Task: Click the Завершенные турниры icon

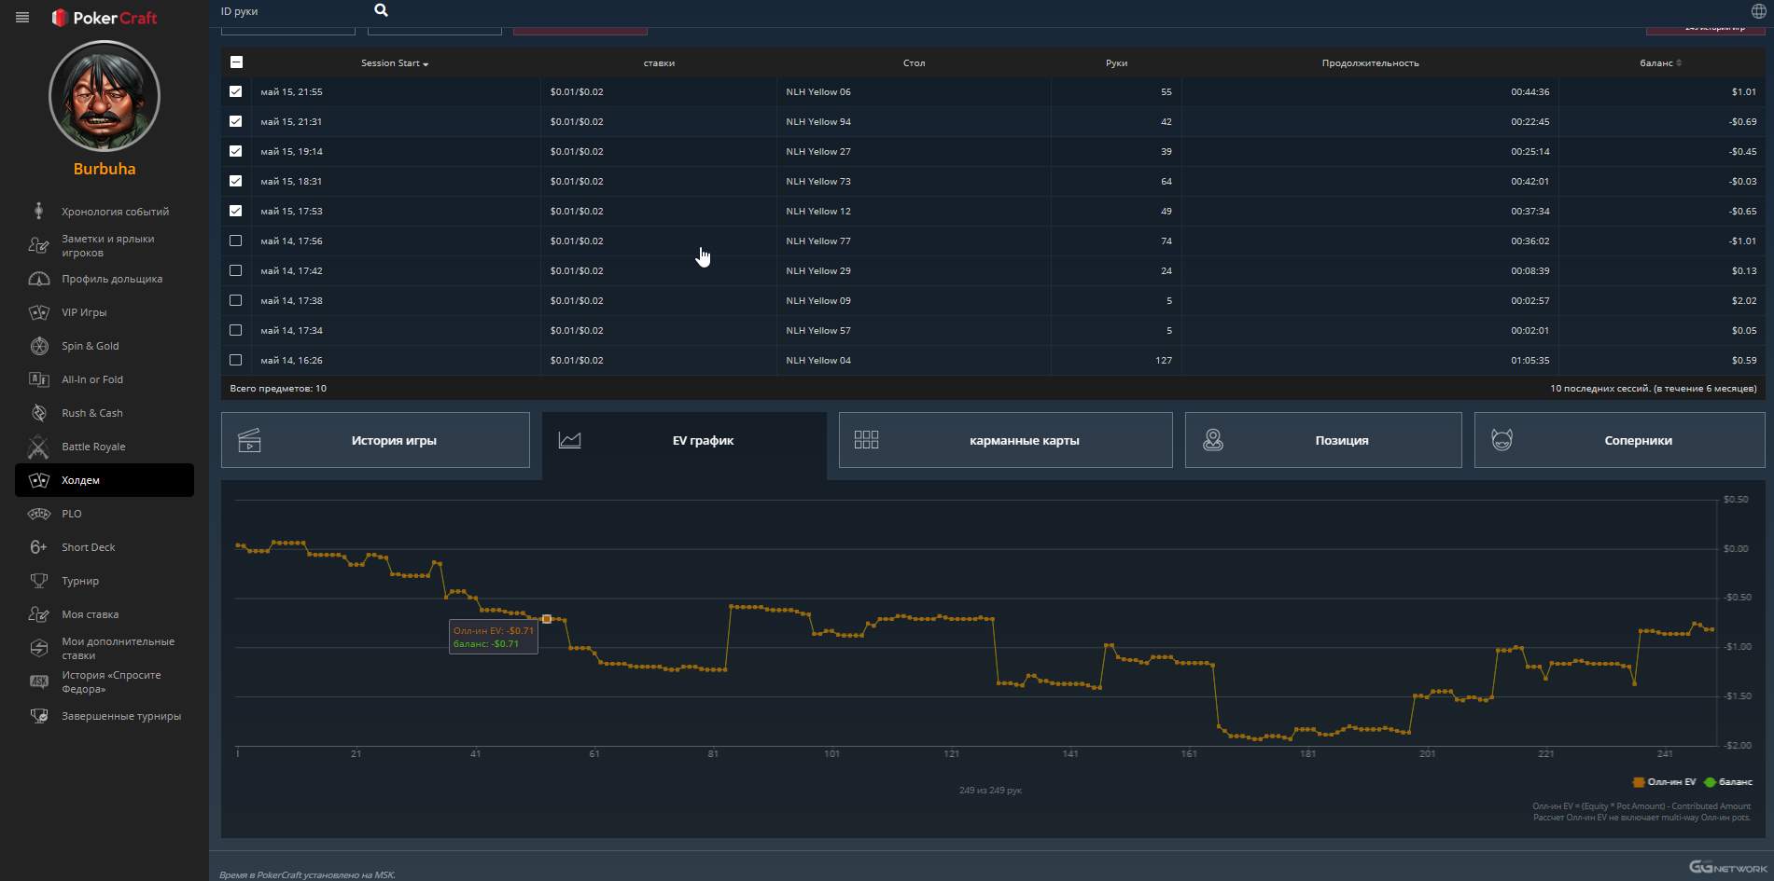Action: (38, 716)
